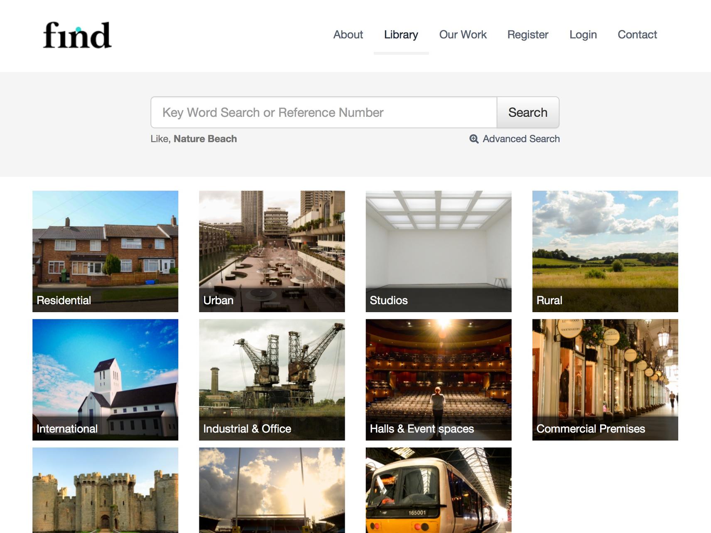The height and width of the screenshot is (533, 711).
Task: Open the Residential category thumbnail
Action: click(105, 252)
